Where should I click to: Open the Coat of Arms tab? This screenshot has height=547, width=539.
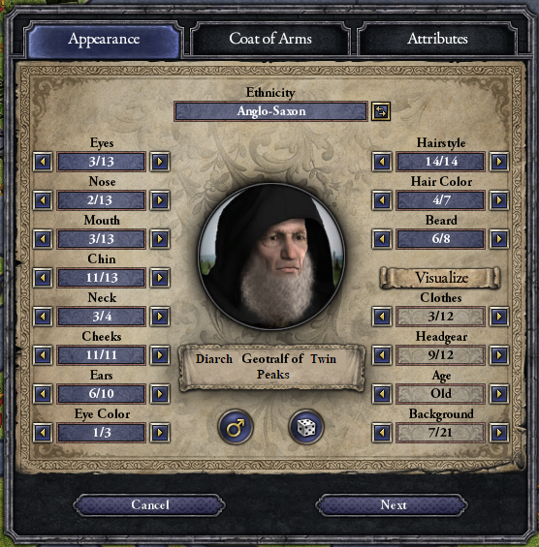[x=270, y=39]
